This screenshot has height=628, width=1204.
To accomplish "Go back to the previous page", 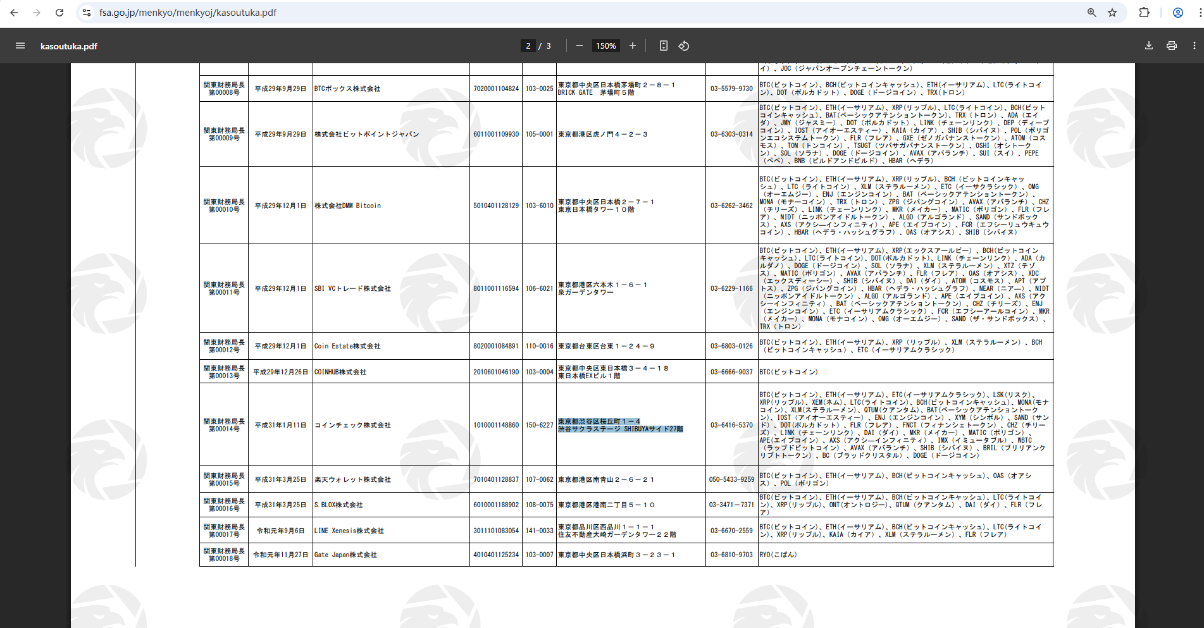I will click(14, 13).
